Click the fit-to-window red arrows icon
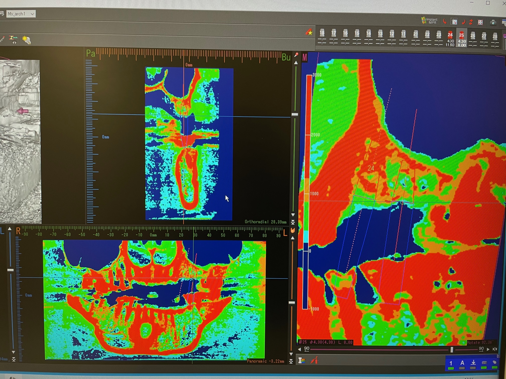 click(x=480, y=22)
